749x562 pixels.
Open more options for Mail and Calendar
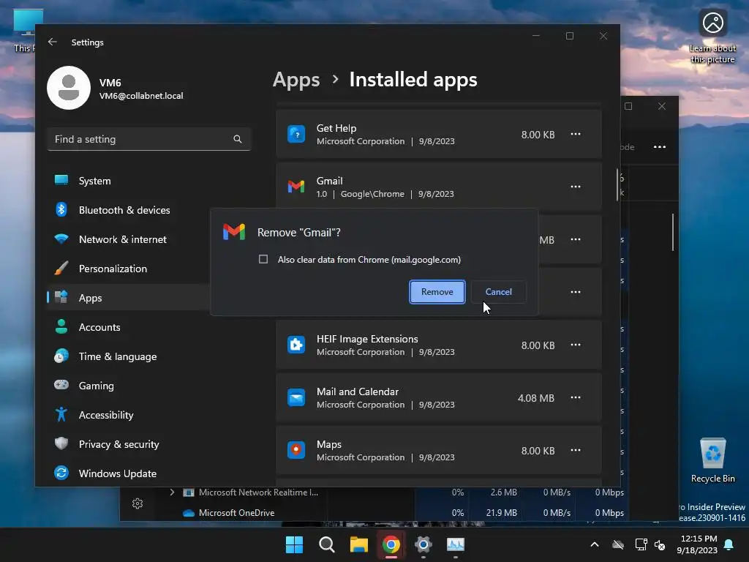(x=576, y=397)
